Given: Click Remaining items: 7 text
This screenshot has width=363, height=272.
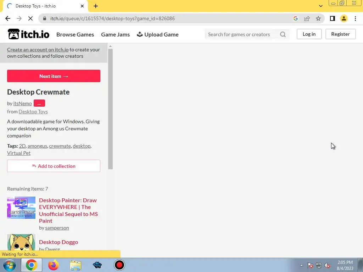Looking at the screenshot, I should point(28,189).
